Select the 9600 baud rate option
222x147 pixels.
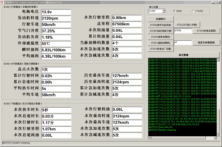(x=174, y=11)
